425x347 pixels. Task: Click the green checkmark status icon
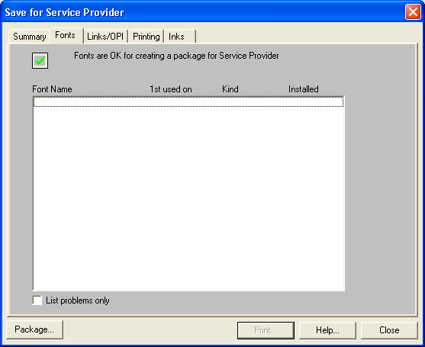[40, 60]
